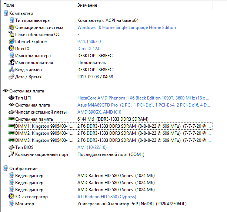The height and width of the screenshot is (212, 227).
Task: Click the memory icon beside Системная память
Action: pyautogui.click(x=11, y=119)
